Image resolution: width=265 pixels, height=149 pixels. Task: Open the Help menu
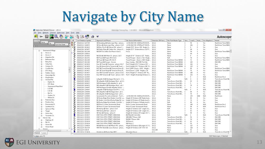point(78,33)
